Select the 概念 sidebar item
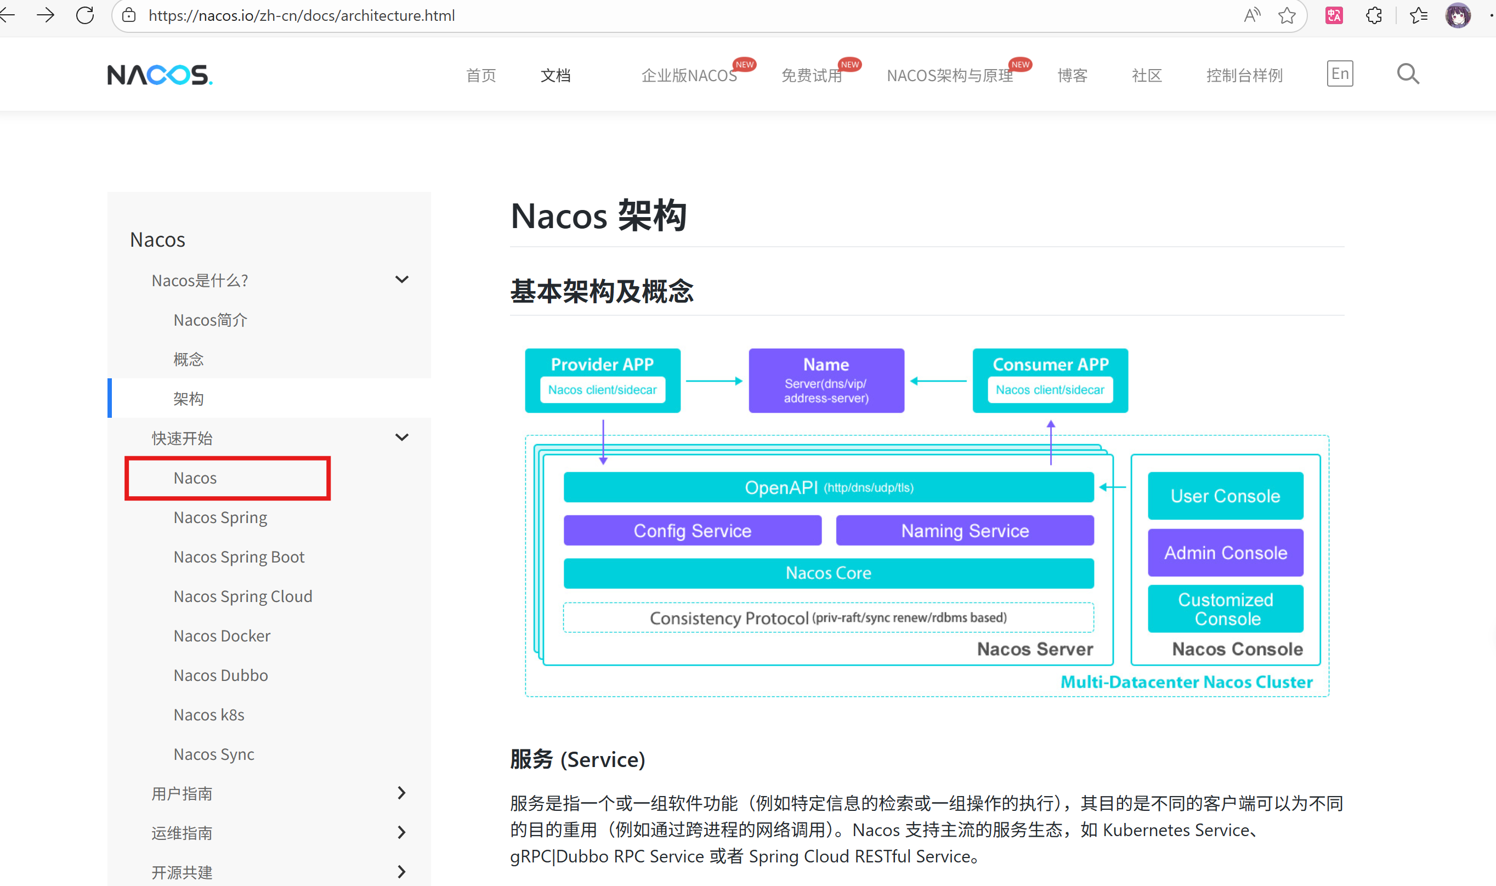The width and height of the screenshot is (1496, 886). [x=188, y=360]
